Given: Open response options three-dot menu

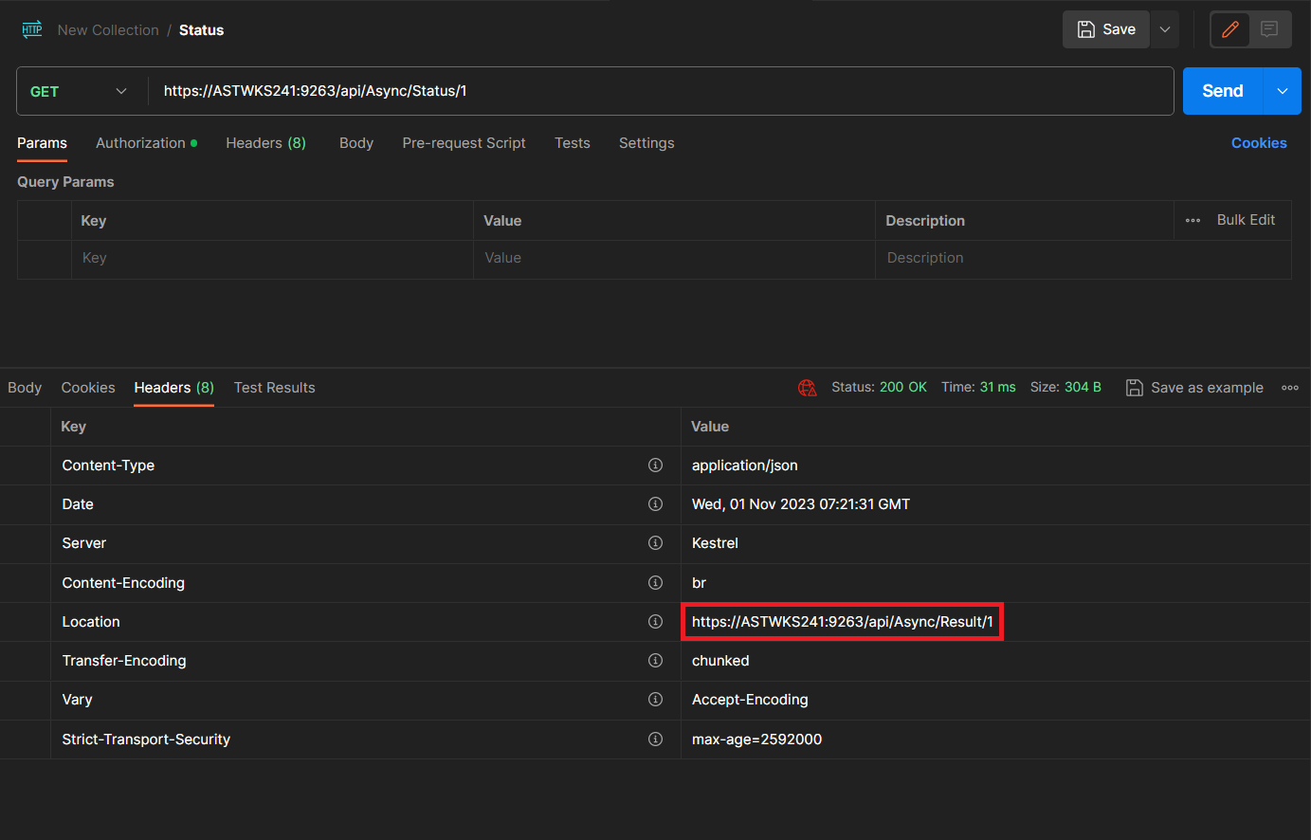Looking at the screenshot, I should (x=1290, y=388).
